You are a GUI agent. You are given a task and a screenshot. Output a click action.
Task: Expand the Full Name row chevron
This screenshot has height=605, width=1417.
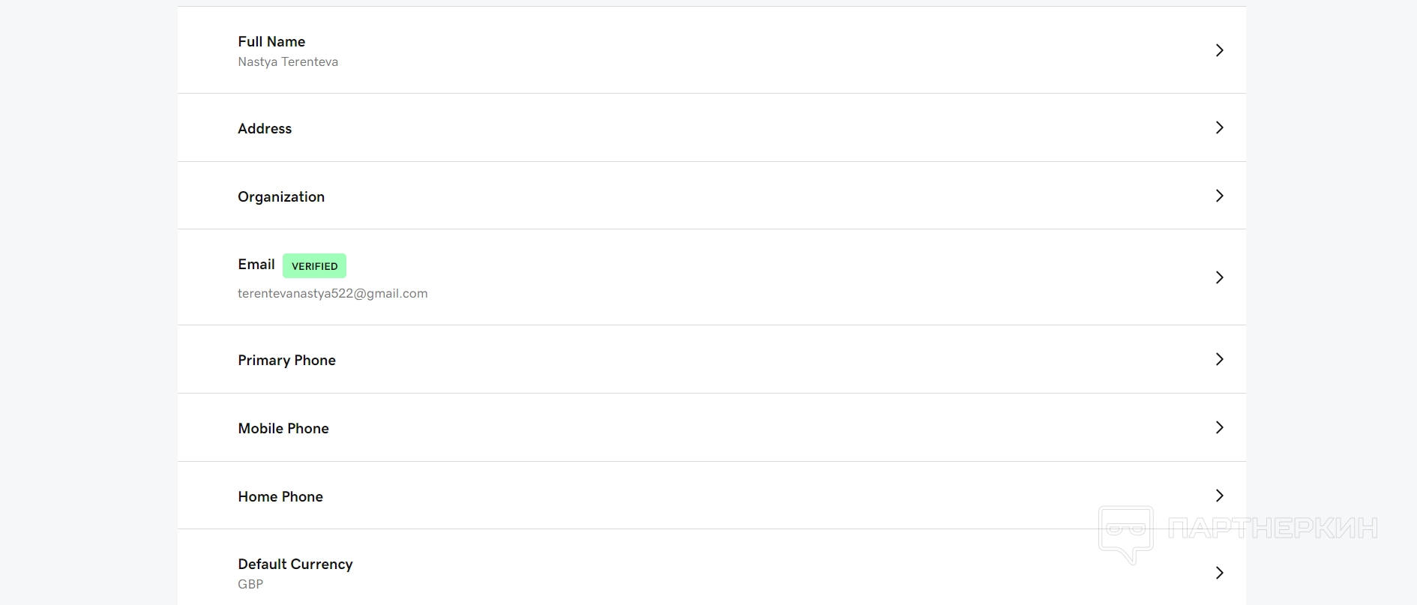tap(1219, 50)
